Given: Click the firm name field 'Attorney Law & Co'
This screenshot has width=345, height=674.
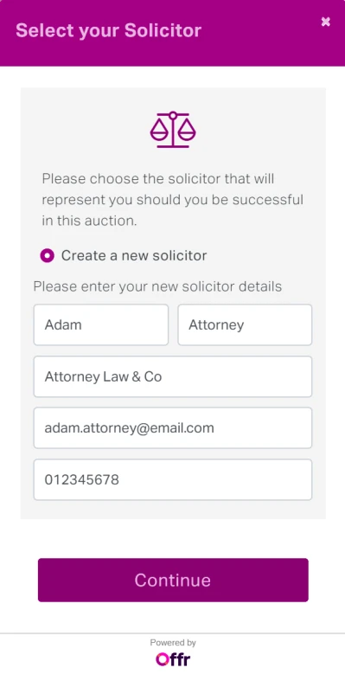Looking at the screenshot, I should pyautogui.click(x=173, y=376).
